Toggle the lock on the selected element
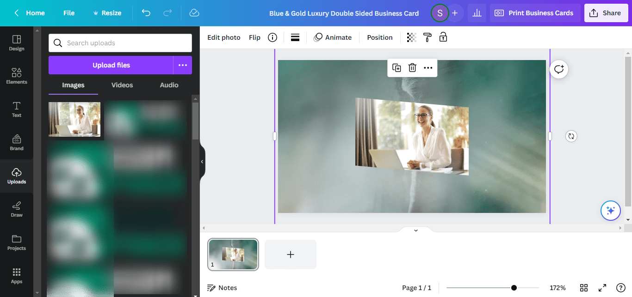 [443, 37]
